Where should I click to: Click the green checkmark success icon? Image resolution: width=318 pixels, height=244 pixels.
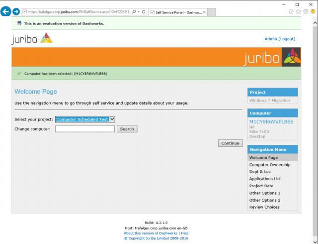[19, 73]
